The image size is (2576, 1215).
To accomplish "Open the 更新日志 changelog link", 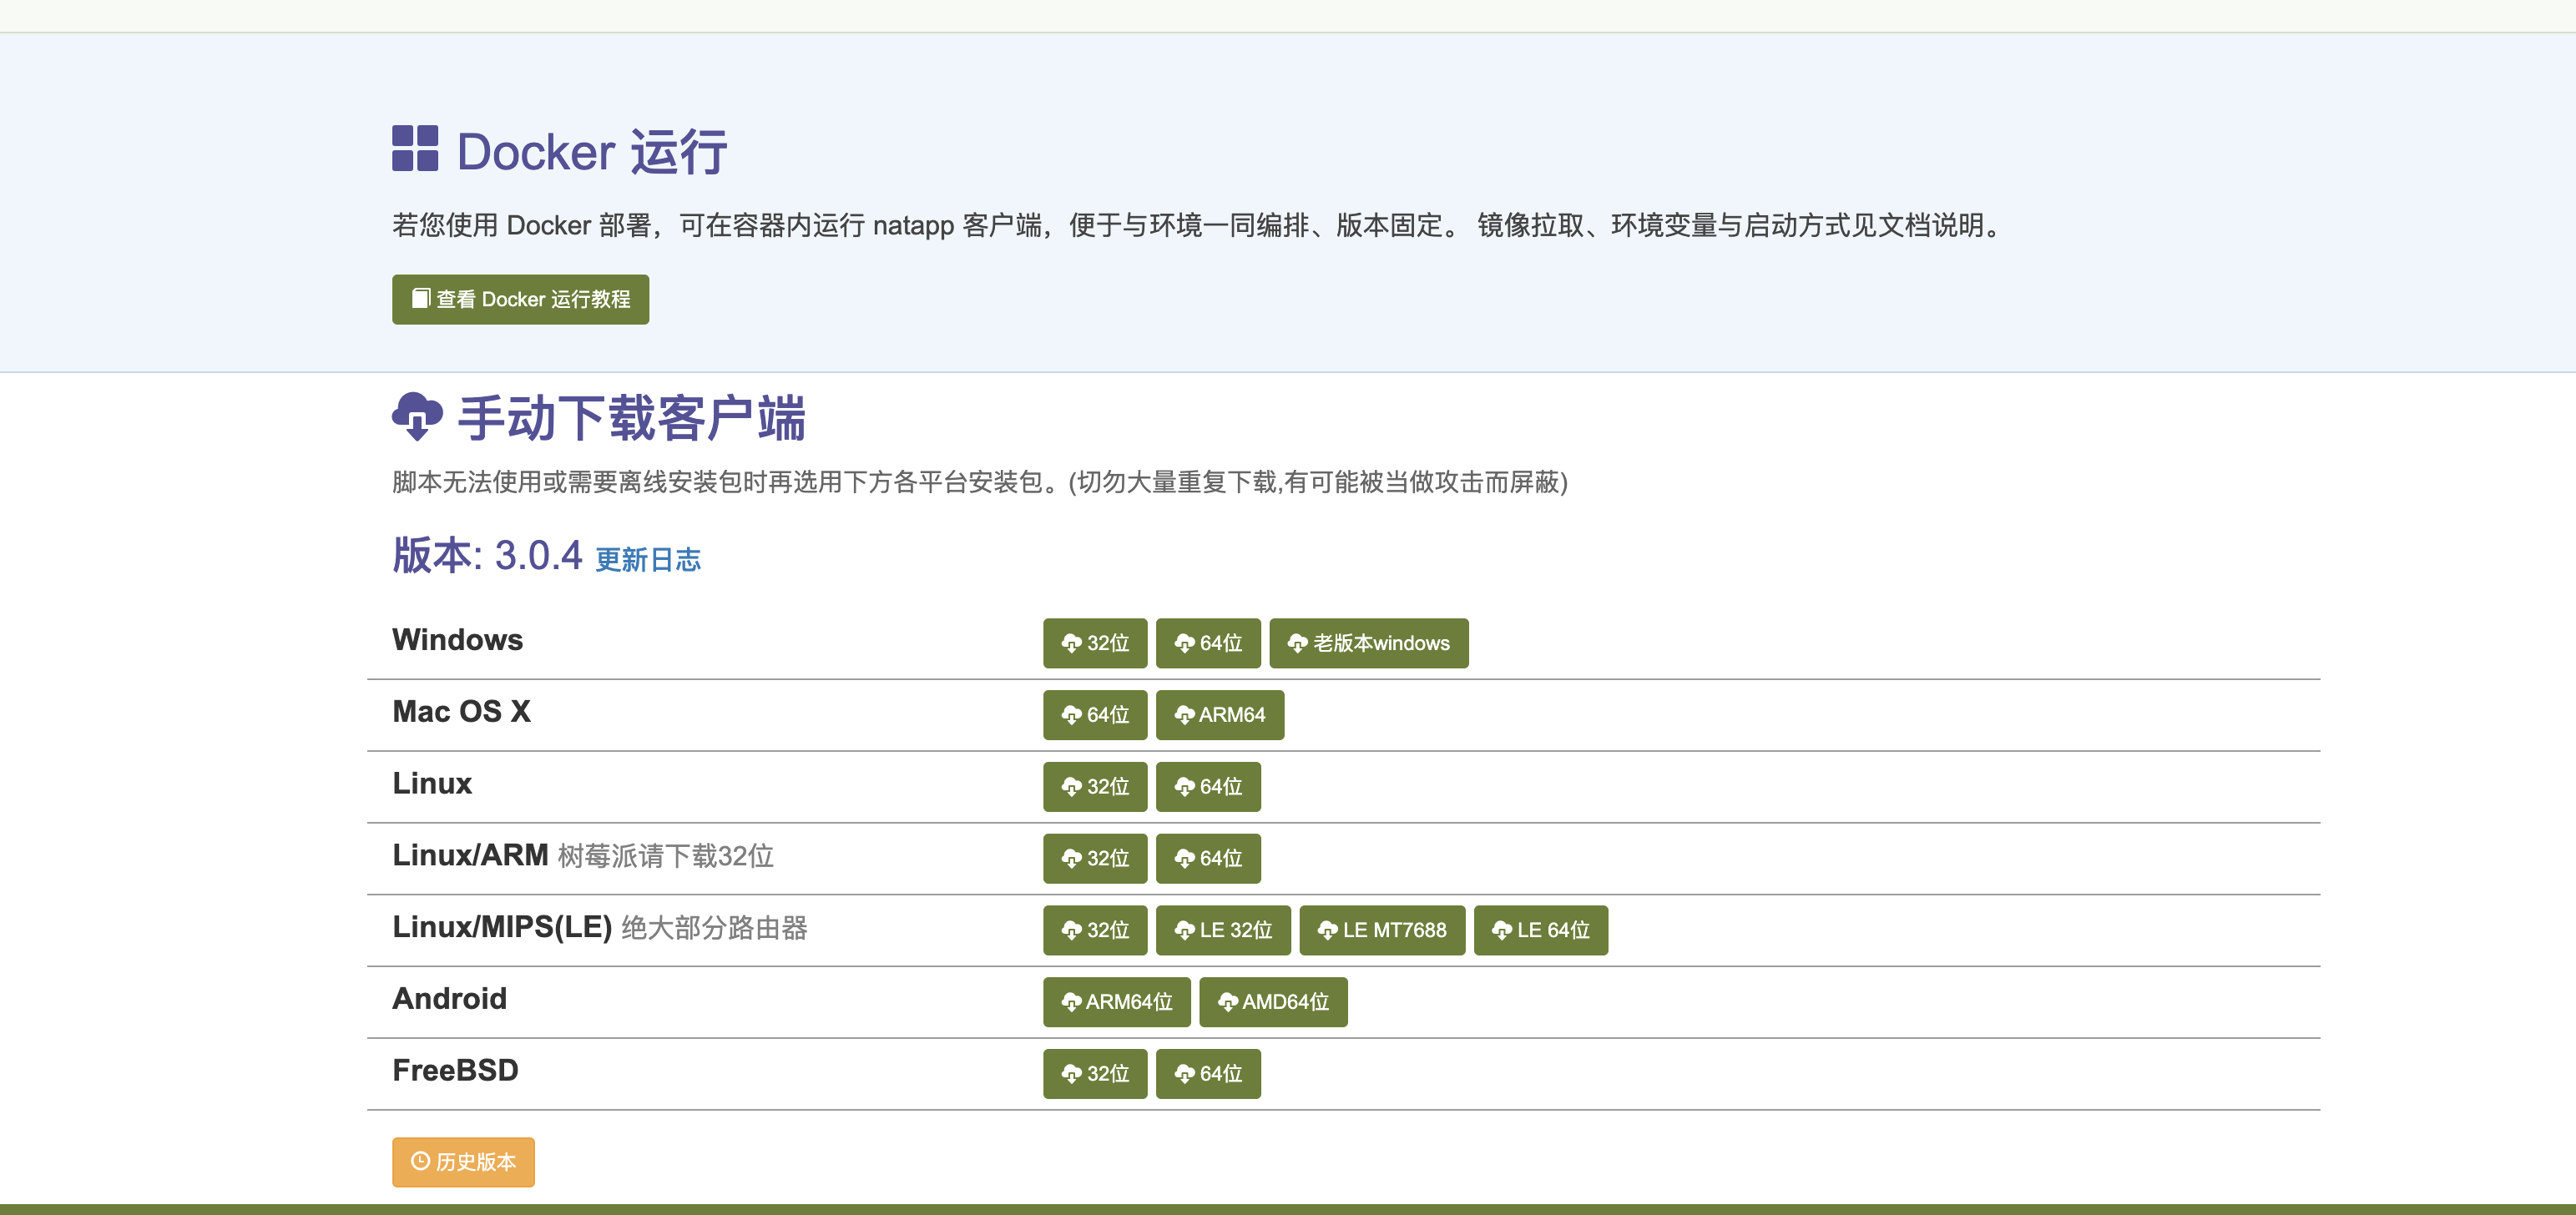I will coord(648,559).
